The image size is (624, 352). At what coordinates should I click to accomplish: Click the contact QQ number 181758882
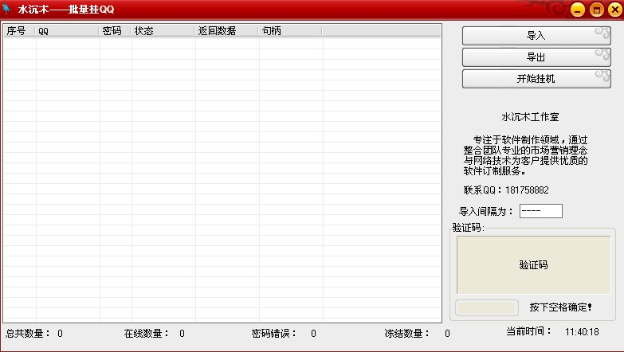pyautogui.click(x=527, y=190)
